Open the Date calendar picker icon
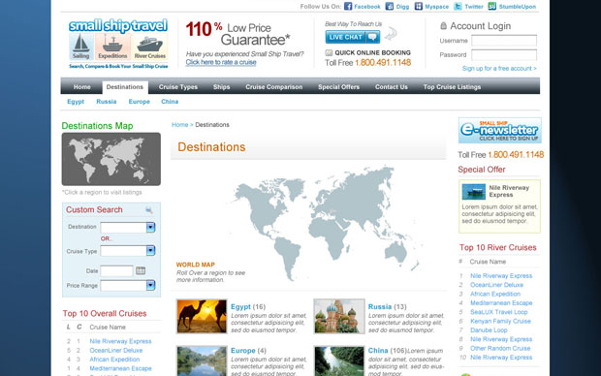 point(141,270)
